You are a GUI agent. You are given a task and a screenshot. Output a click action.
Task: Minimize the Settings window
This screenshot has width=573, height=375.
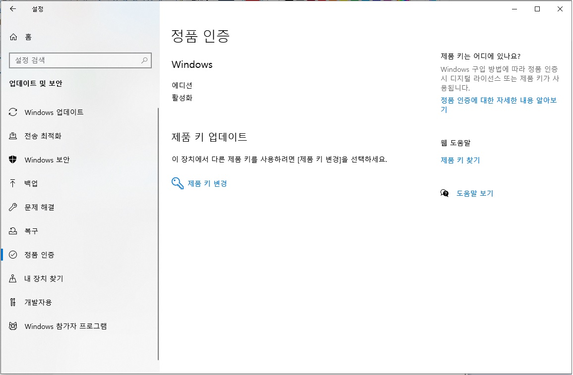[x=514, y=9]
